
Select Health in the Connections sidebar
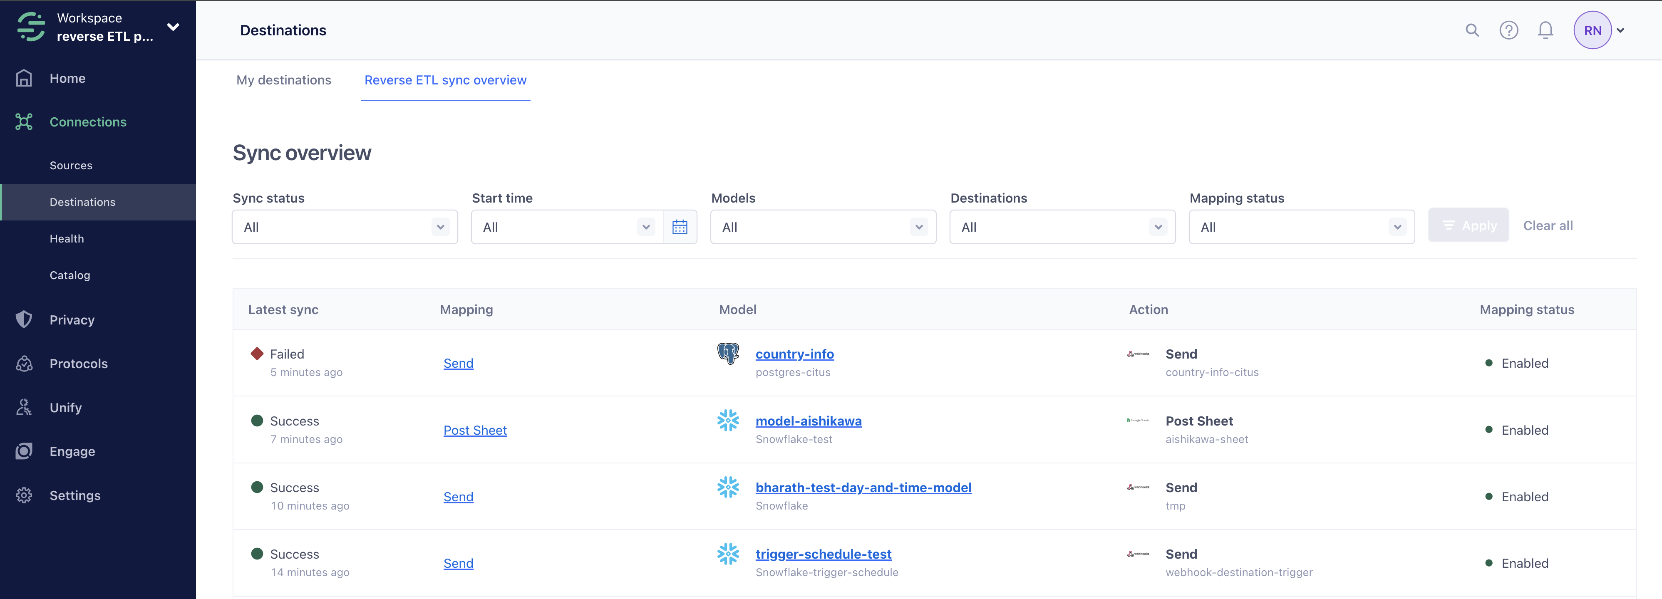click(x=67, y=238)
